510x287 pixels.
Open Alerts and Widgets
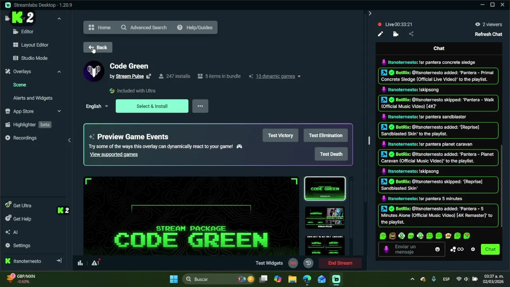coord(33,98)
